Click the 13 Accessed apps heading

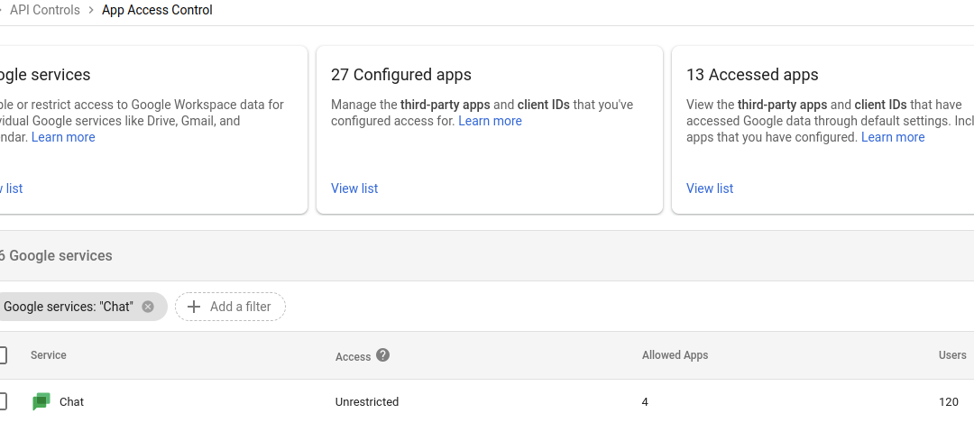coord(752,75)
